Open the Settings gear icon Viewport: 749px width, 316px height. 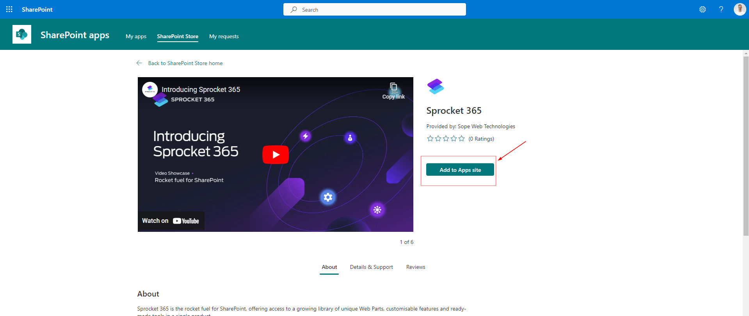(703, 9)
